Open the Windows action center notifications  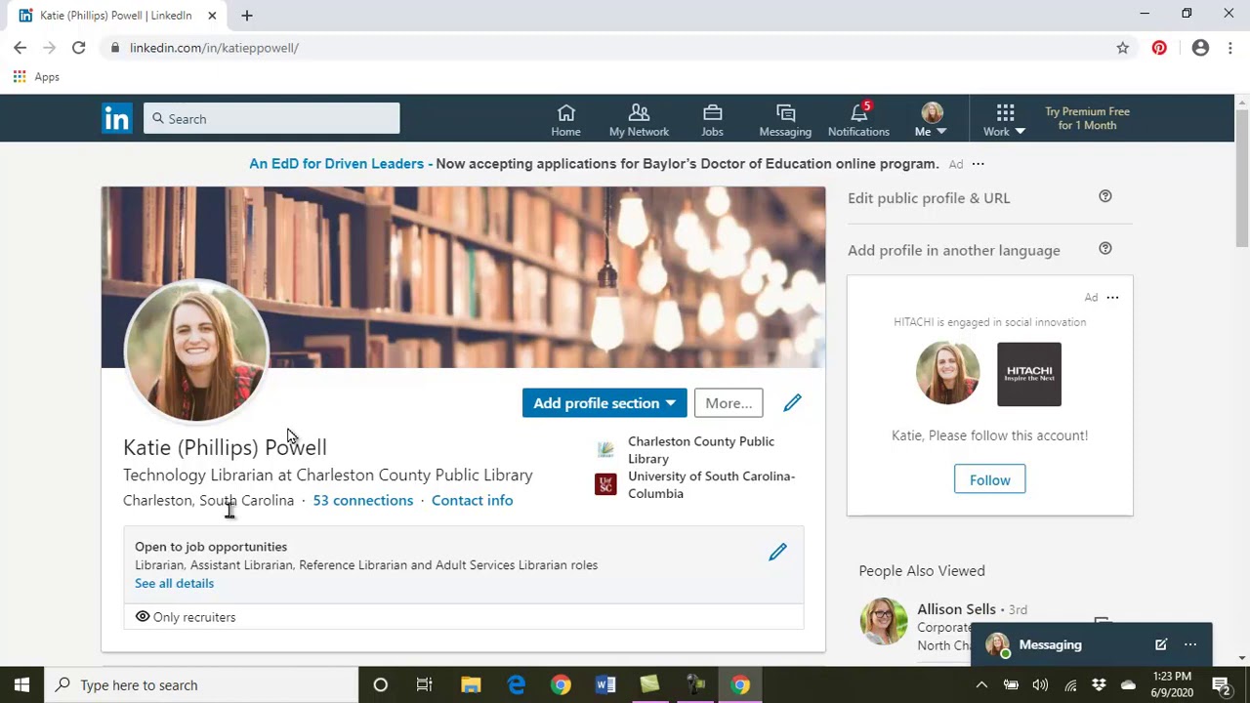click(1220, 684)
